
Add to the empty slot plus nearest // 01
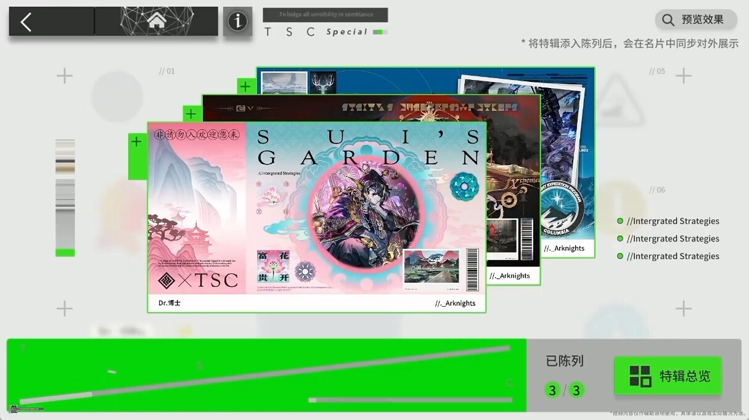[65, 76]
